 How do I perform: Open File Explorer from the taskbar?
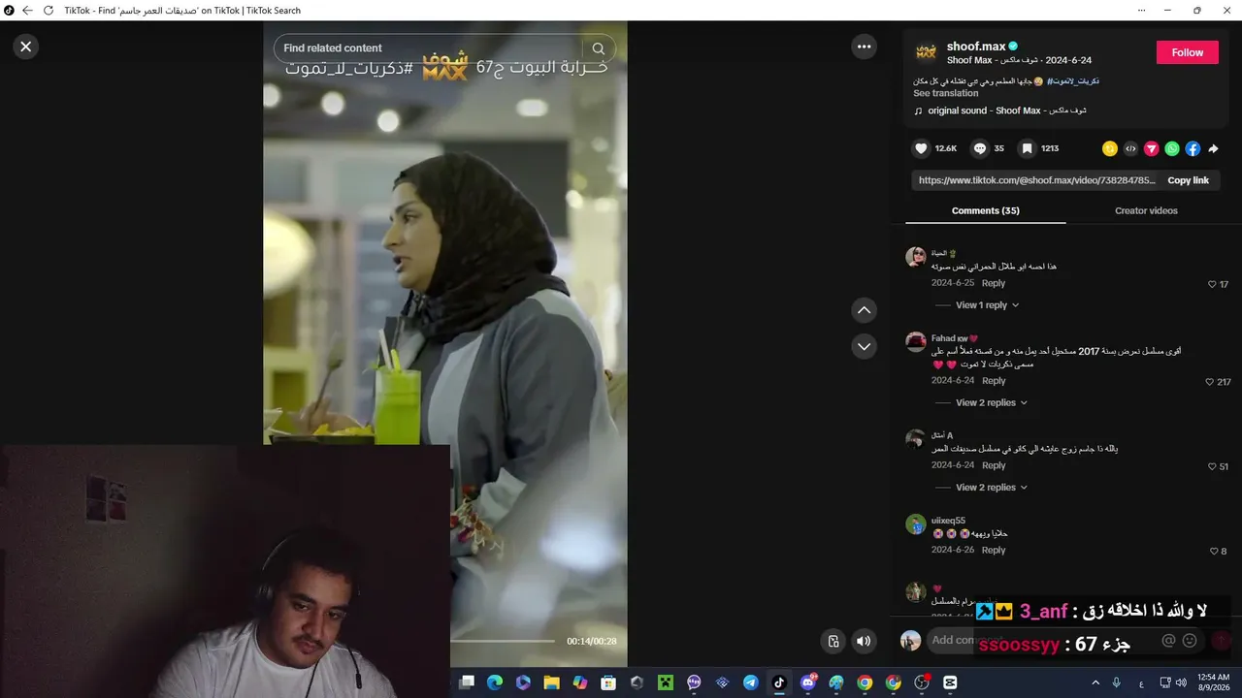click(551, 682)
